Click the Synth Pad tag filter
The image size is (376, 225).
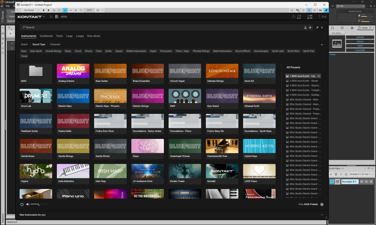309,51
